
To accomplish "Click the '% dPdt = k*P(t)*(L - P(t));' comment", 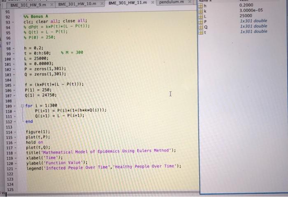I will point(57,26).
